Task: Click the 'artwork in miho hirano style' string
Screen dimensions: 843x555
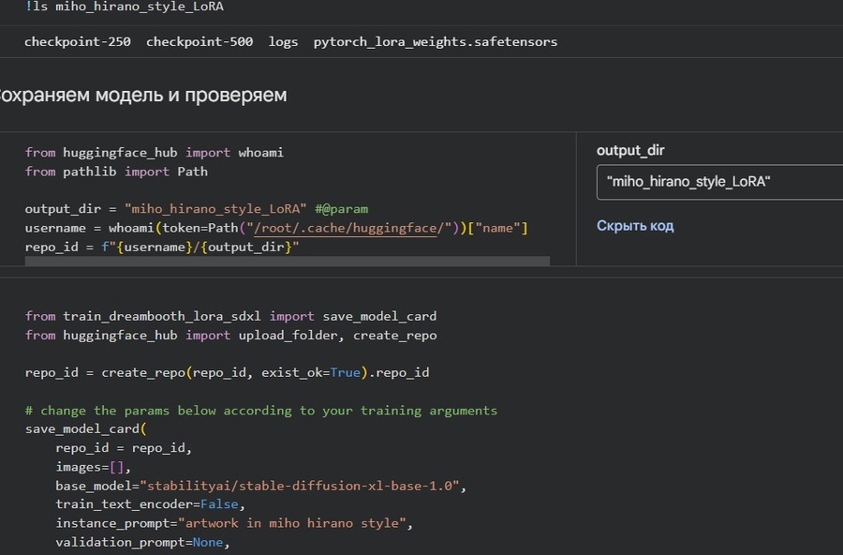Action: pyautogui.click(x=292, y=523)
